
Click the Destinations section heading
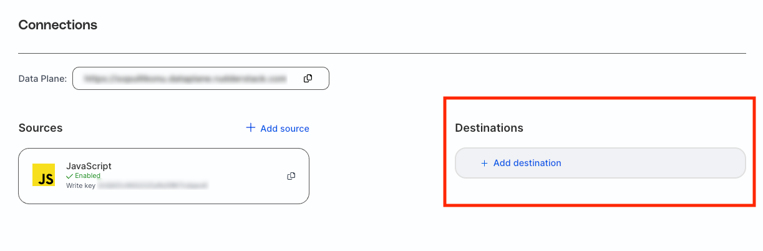click(x=489, y=128)
